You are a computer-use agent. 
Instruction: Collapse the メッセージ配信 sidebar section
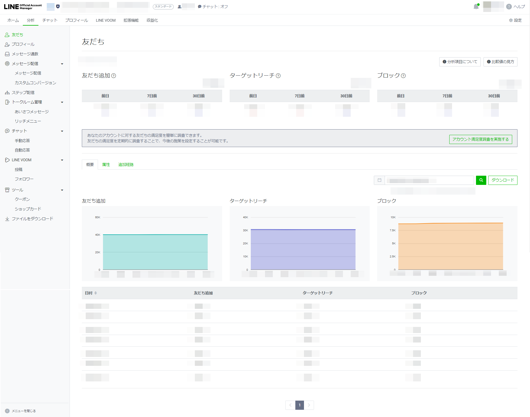pos(62,64)
